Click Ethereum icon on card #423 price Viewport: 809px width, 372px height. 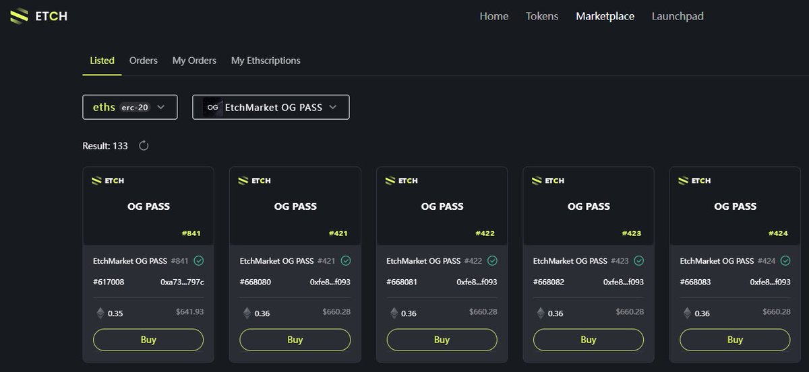pyautogui.click(x=541, y=313)
